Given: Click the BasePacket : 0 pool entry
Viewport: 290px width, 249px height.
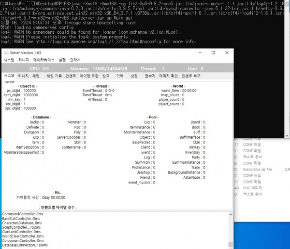Looking at the screenshot, I should (x=144, y=142).
